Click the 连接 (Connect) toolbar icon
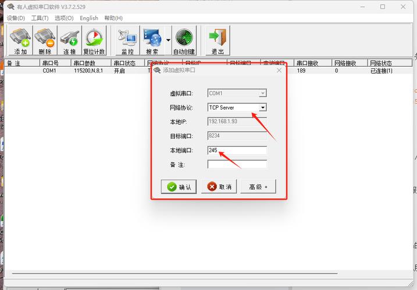This screenshot has width=417, height=290. [69, 41]
